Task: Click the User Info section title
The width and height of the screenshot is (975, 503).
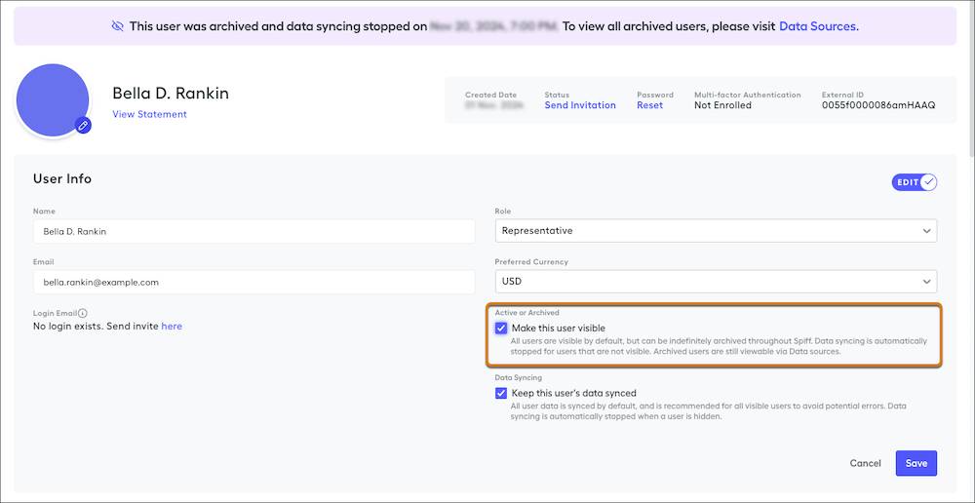Action: 62,178
